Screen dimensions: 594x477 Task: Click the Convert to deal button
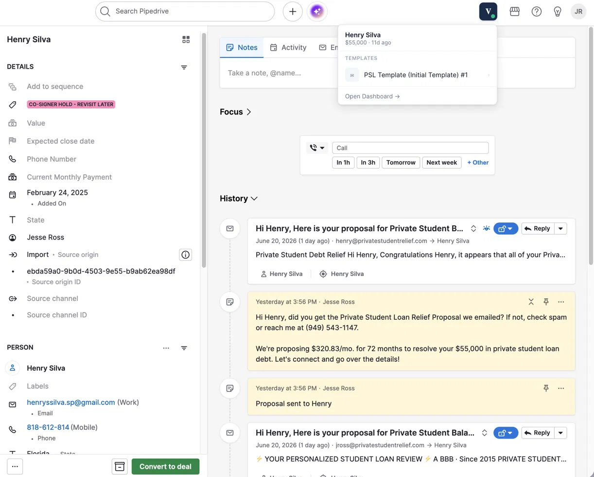(x=165, y=466)
